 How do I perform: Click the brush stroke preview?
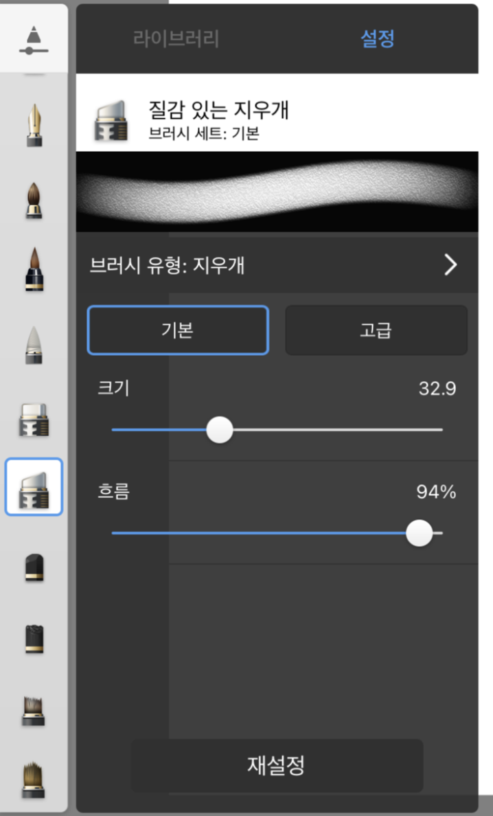tap(277, 192)
